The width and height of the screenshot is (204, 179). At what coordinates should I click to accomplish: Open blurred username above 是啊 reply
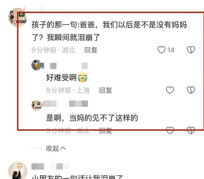(65, 104)
